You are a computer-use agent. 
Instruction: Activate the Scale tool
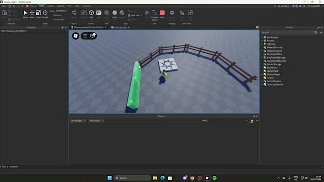tap(39, 14)
